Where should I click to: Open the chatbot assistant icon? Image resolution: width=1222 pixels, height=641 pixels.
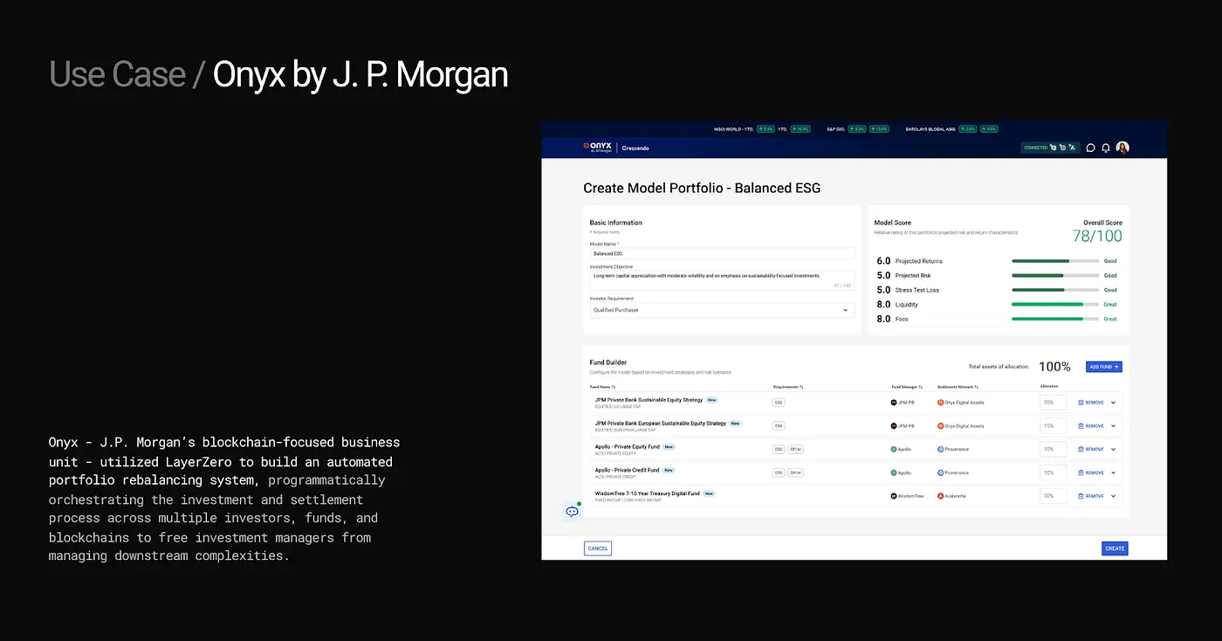572,511
